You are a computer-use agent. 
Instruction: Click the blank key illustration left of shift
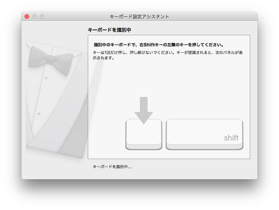point(144,135)
